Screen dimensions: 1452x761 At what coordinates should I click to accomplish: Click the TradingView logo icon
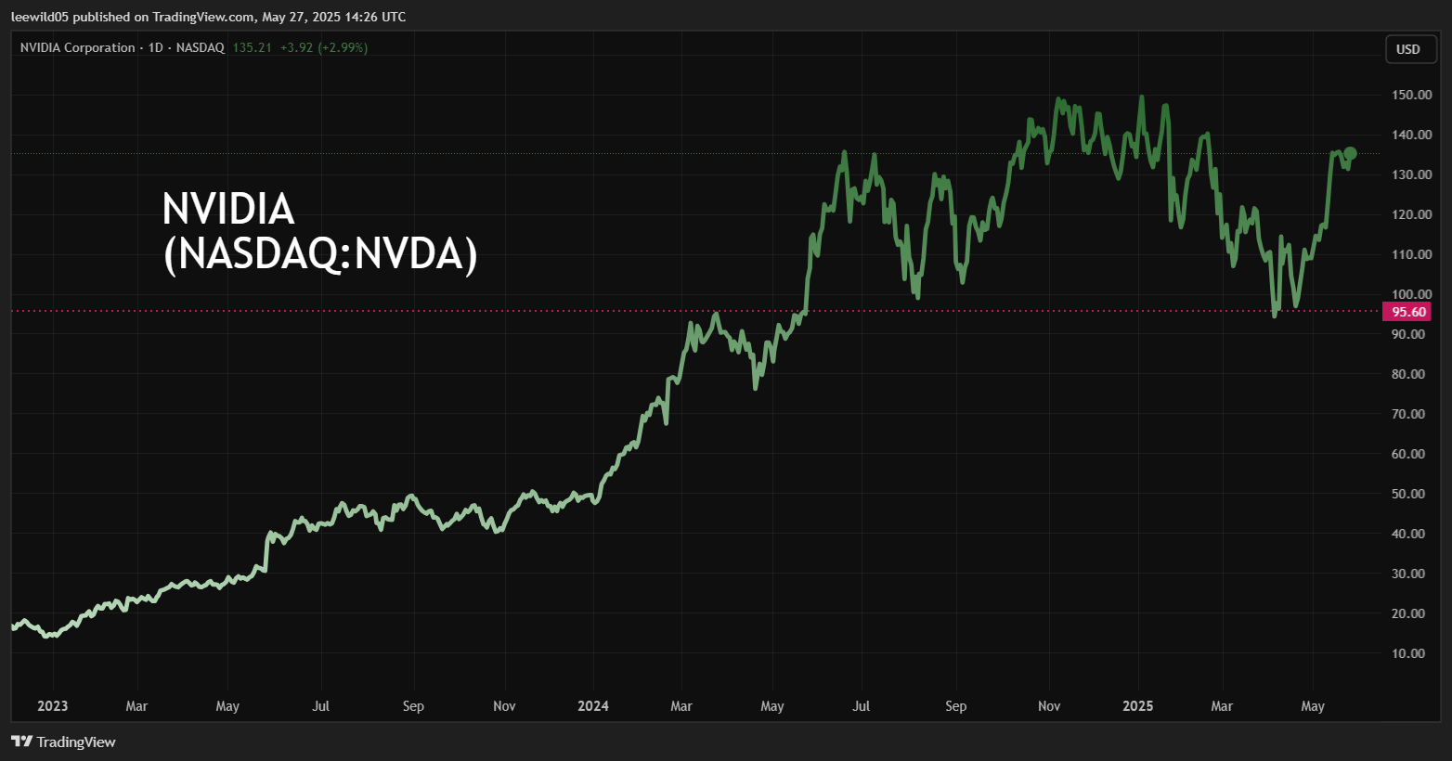pos(21,742)
